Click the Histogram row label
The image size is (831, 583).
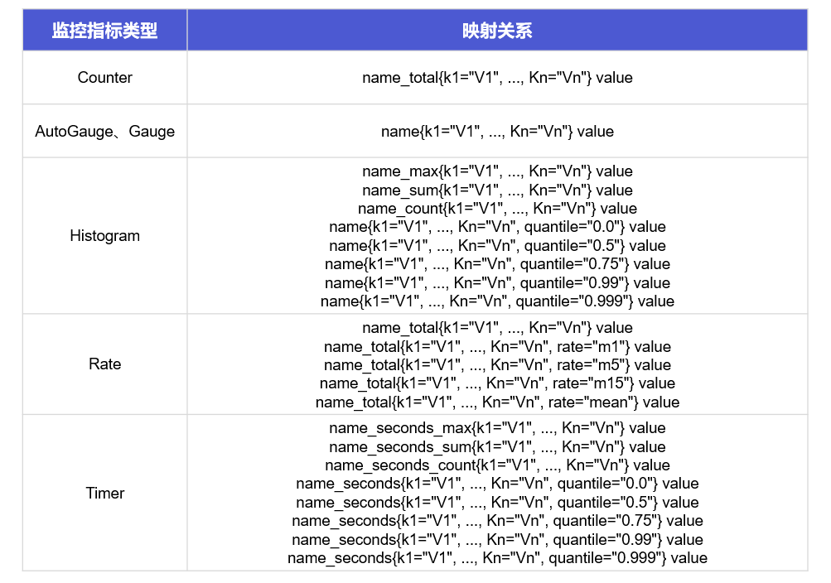[105, 236]
